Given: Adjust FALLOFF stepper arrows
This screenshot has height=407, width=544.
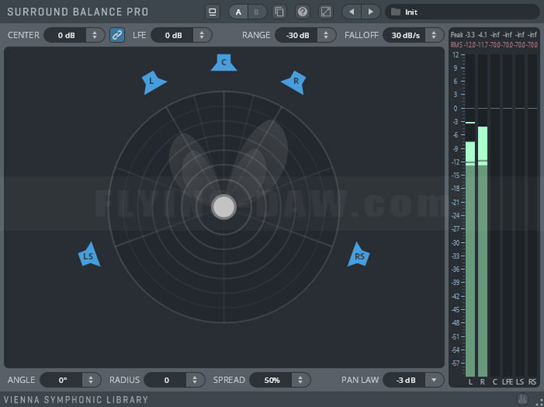Looking at the screenshot, I should 434,36.
